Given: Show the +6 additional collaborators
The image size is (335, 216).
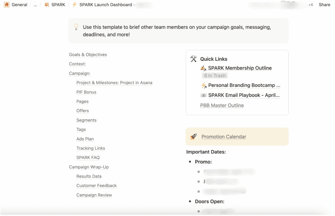Looking at the screenshot, I should [311, 5].
